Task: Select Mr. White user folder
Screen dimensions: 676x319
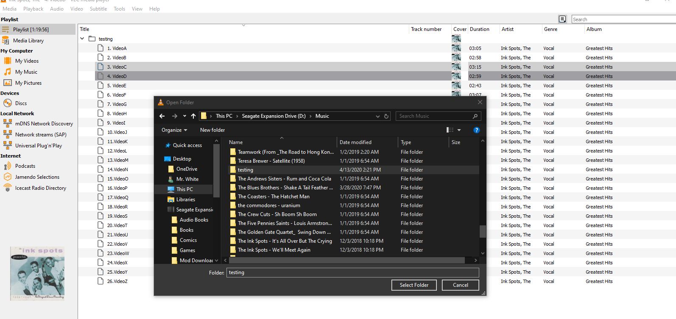Action: click(187, 179)
